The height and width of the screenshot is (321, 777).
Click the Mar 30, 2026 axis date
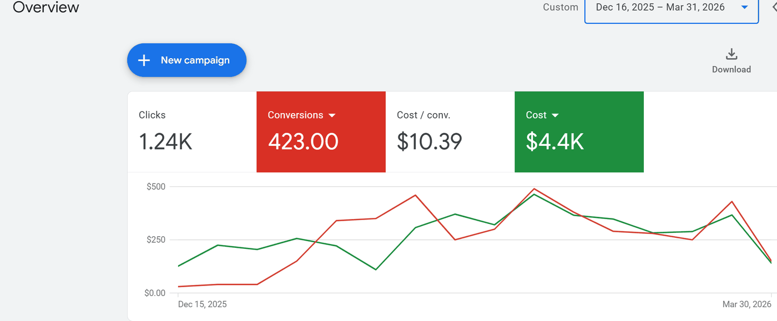point(747,304)
